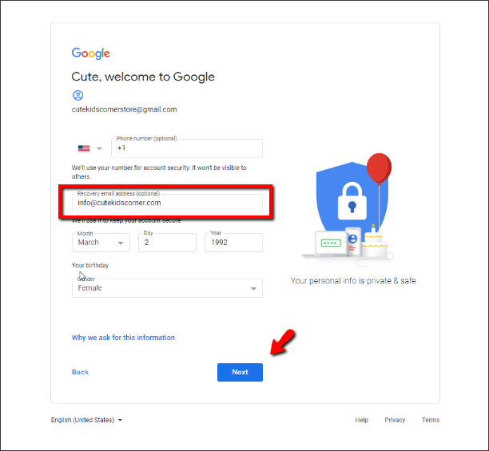The height and width of the screenshot is (451, 489).
Task: Open Why we ask for this information
Action: [x=123, y=338]
